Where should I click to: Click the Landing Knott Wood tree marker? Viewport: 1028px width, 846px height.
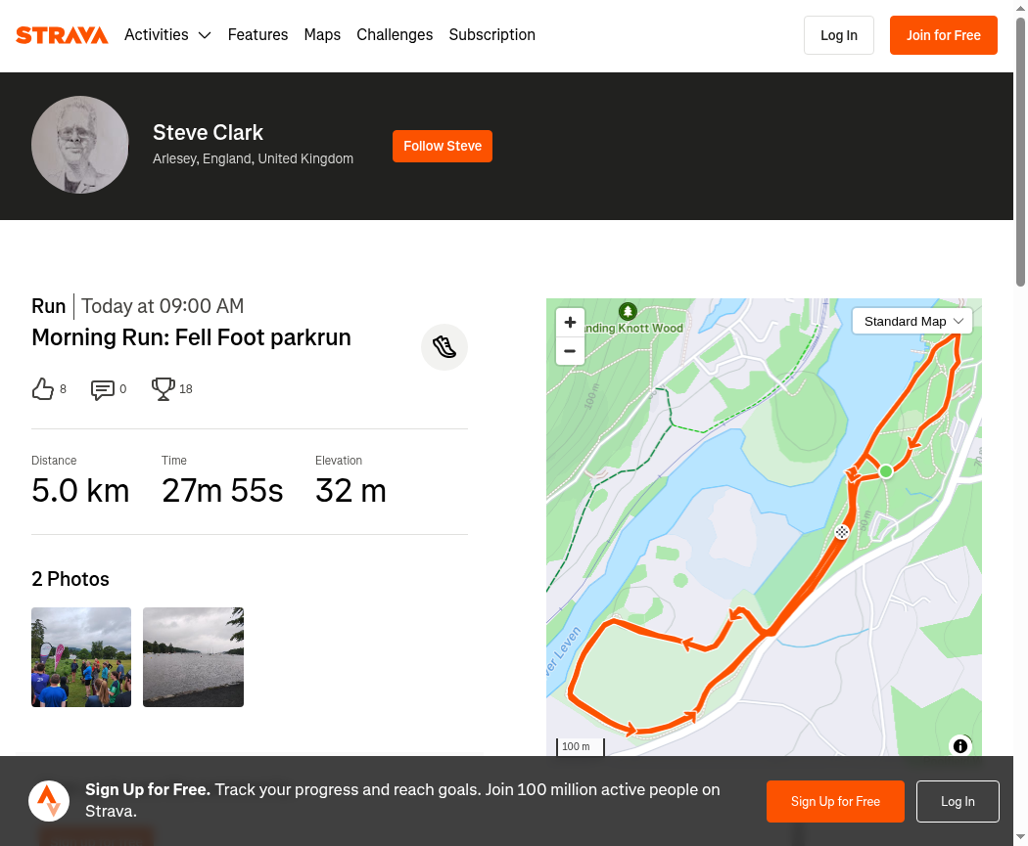coord(629,311)
